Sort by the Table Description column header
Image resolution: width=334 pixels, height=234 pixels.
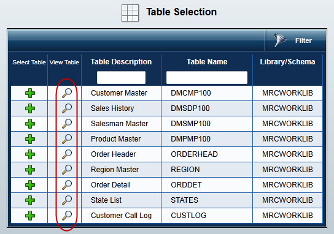pyautogui.click(x=121, y=62)
